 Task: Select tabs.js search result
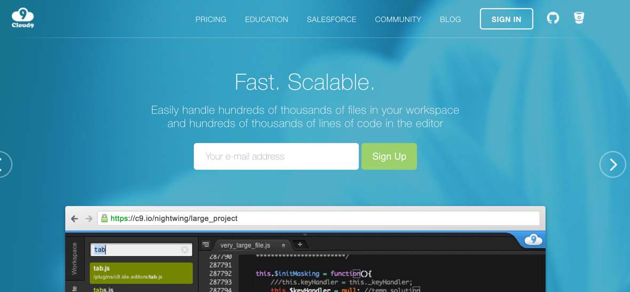point(141,289)
